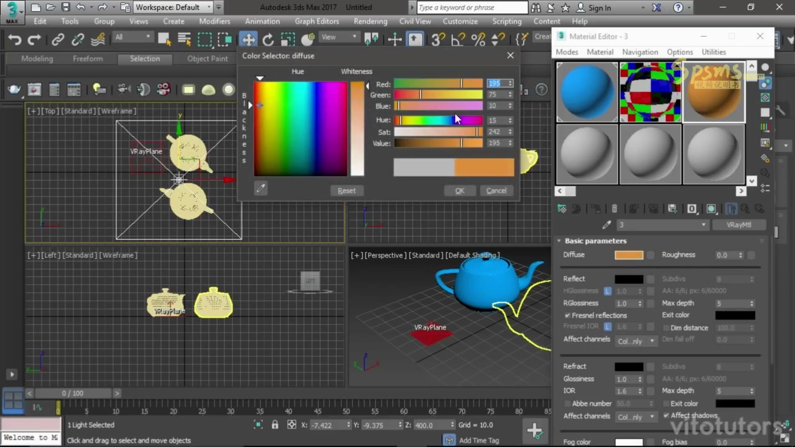Viewport: 795px width, 447px height.
Task: Click the Undo arrow in main toolbar
Action: coord(15,39)
